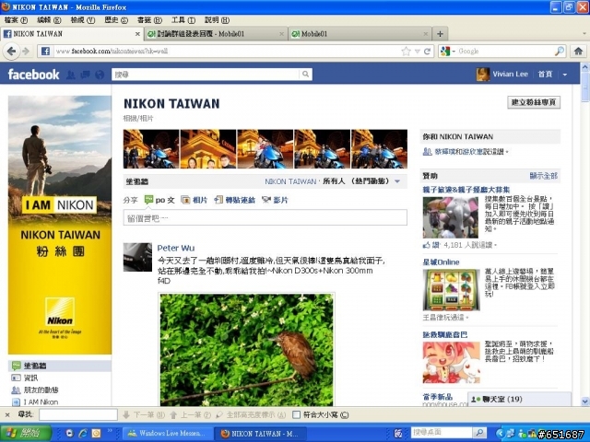This screenshot has height=442, width=590.
Task: Click Vivian Lee profile picture
Action: pos(483,75)
